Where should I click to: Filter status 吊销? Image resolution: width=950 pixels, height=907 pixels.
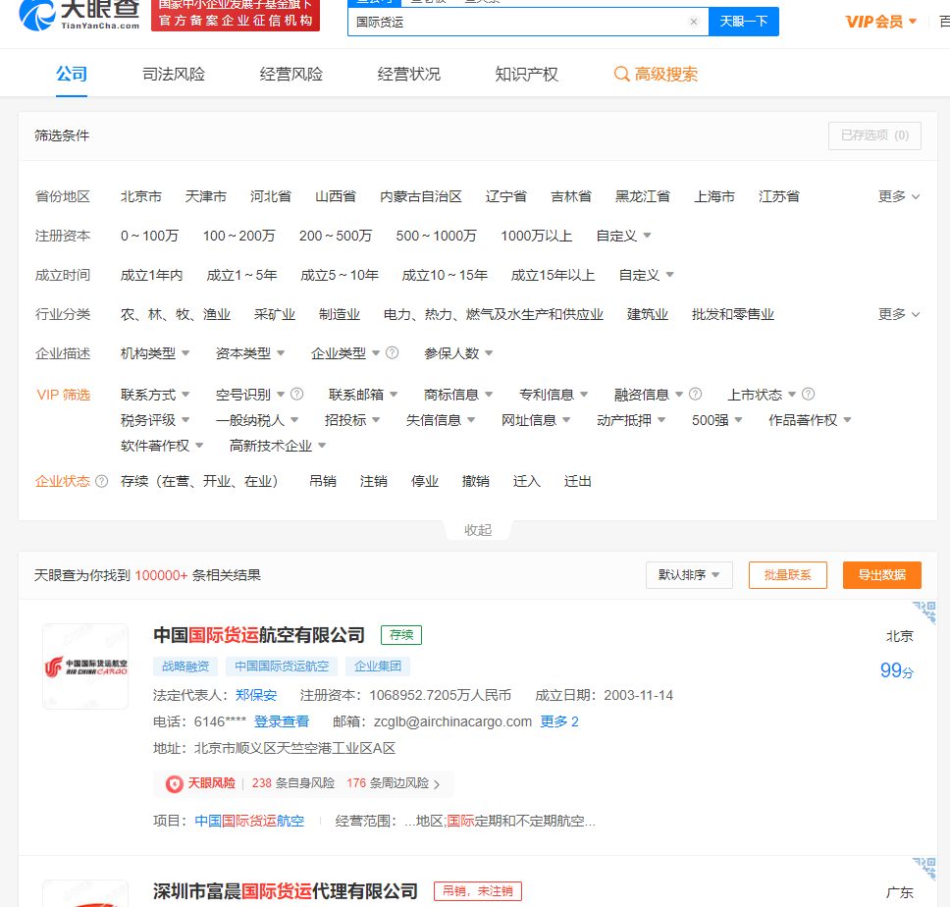[x=322, y=481]
